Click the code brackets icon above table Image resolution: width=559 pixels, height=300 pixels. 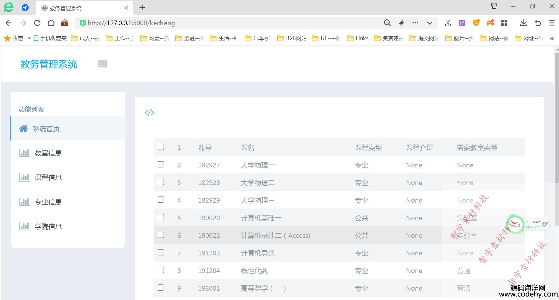[149, 113]
